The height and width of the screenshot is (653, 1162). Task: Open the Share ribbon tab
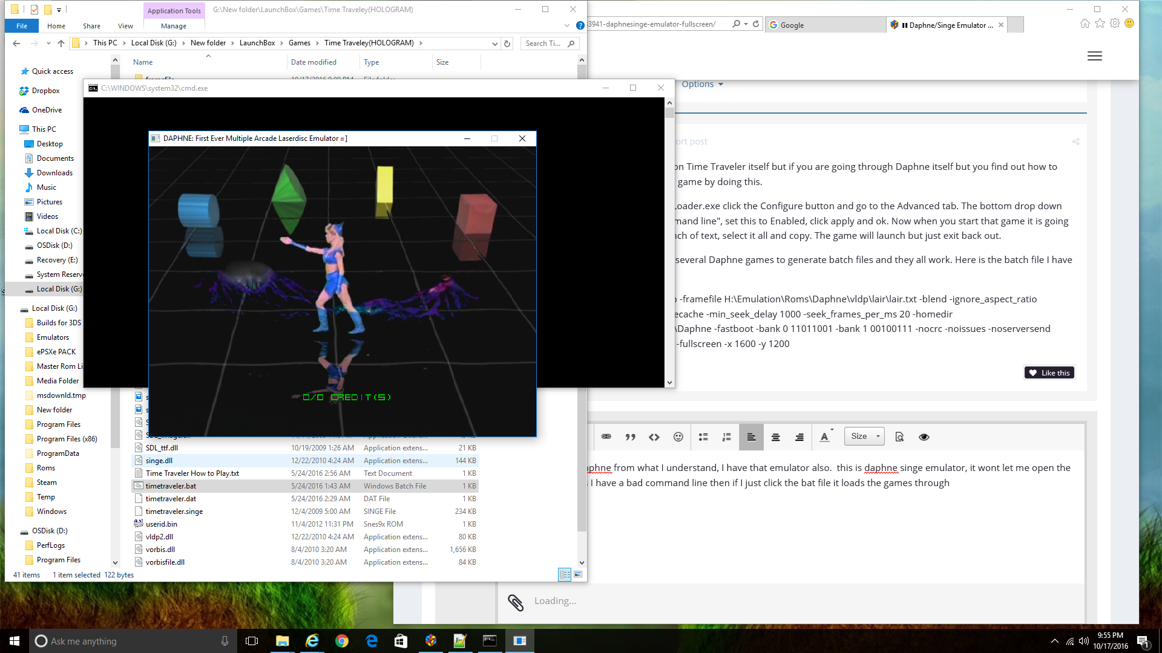(91, 26)
